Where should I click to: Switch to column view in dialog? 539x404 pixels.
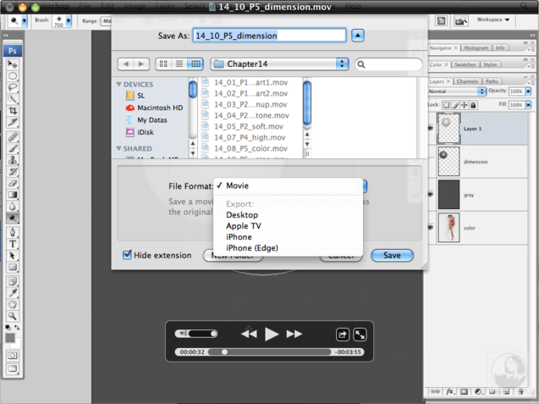[195, 64]
